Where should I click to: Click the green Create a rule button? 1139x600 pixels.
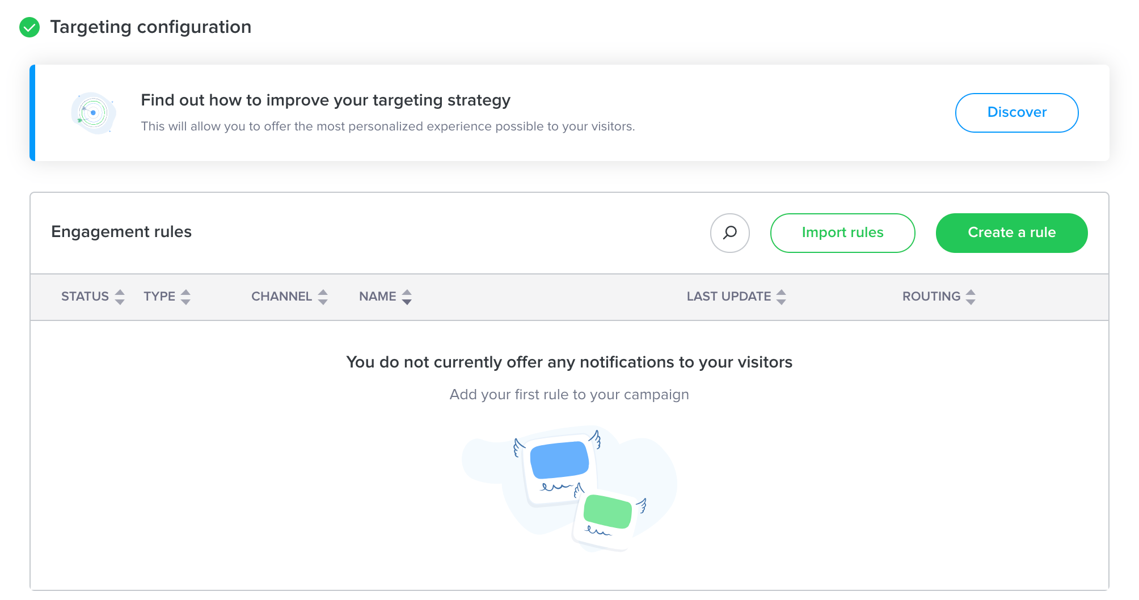point(1011,233)
